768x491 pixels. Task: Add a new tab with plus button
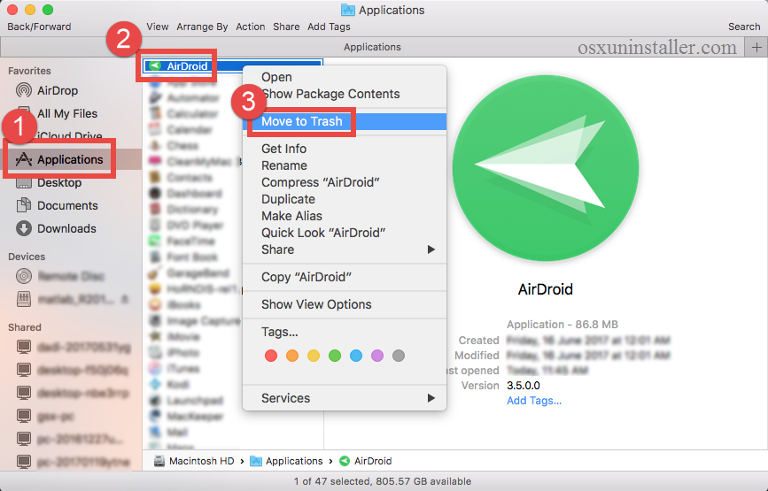point(756,48)
